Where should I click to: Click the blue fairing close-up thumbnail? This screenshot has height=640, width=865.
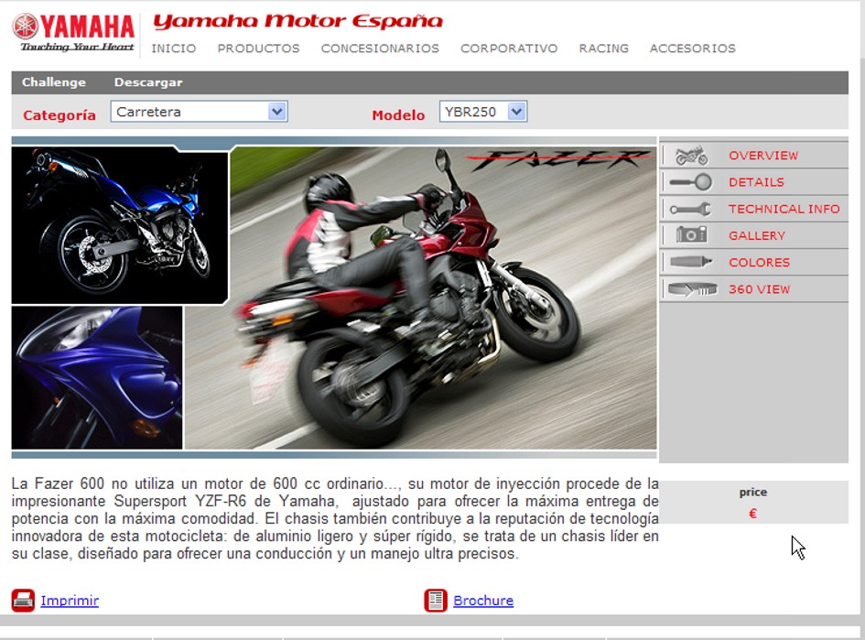point(97,378)
